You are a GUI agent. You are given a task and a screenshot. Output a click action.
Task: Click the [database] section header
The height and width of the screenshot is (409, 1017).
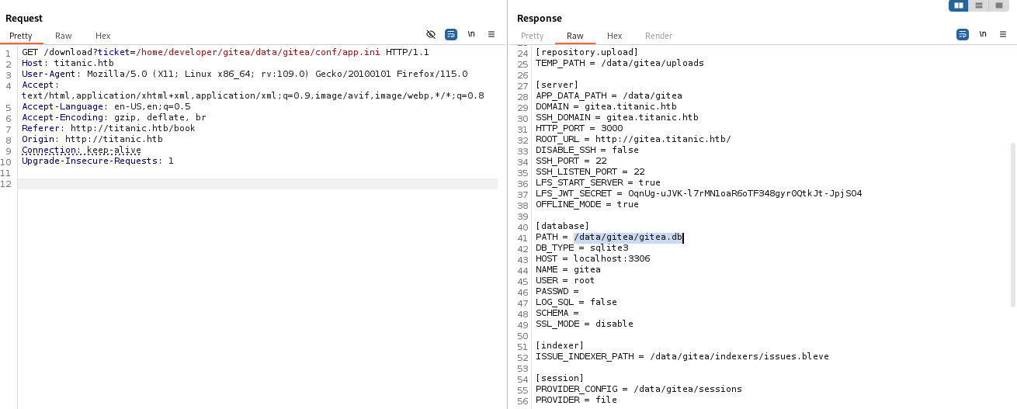pyautogui.click(x=562, y=226)
